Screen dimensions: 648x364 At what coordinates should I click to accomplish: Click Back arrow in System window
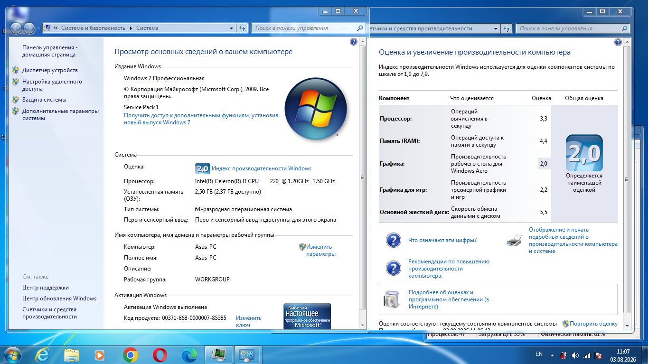coord(16,28)
